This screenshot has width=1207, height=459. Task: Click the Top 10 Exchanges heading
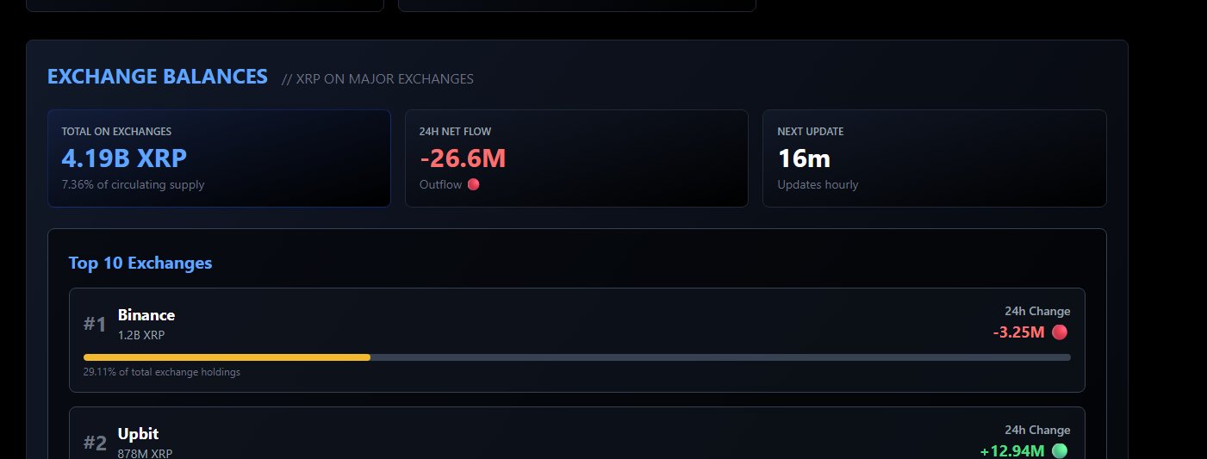pos(140,263)
